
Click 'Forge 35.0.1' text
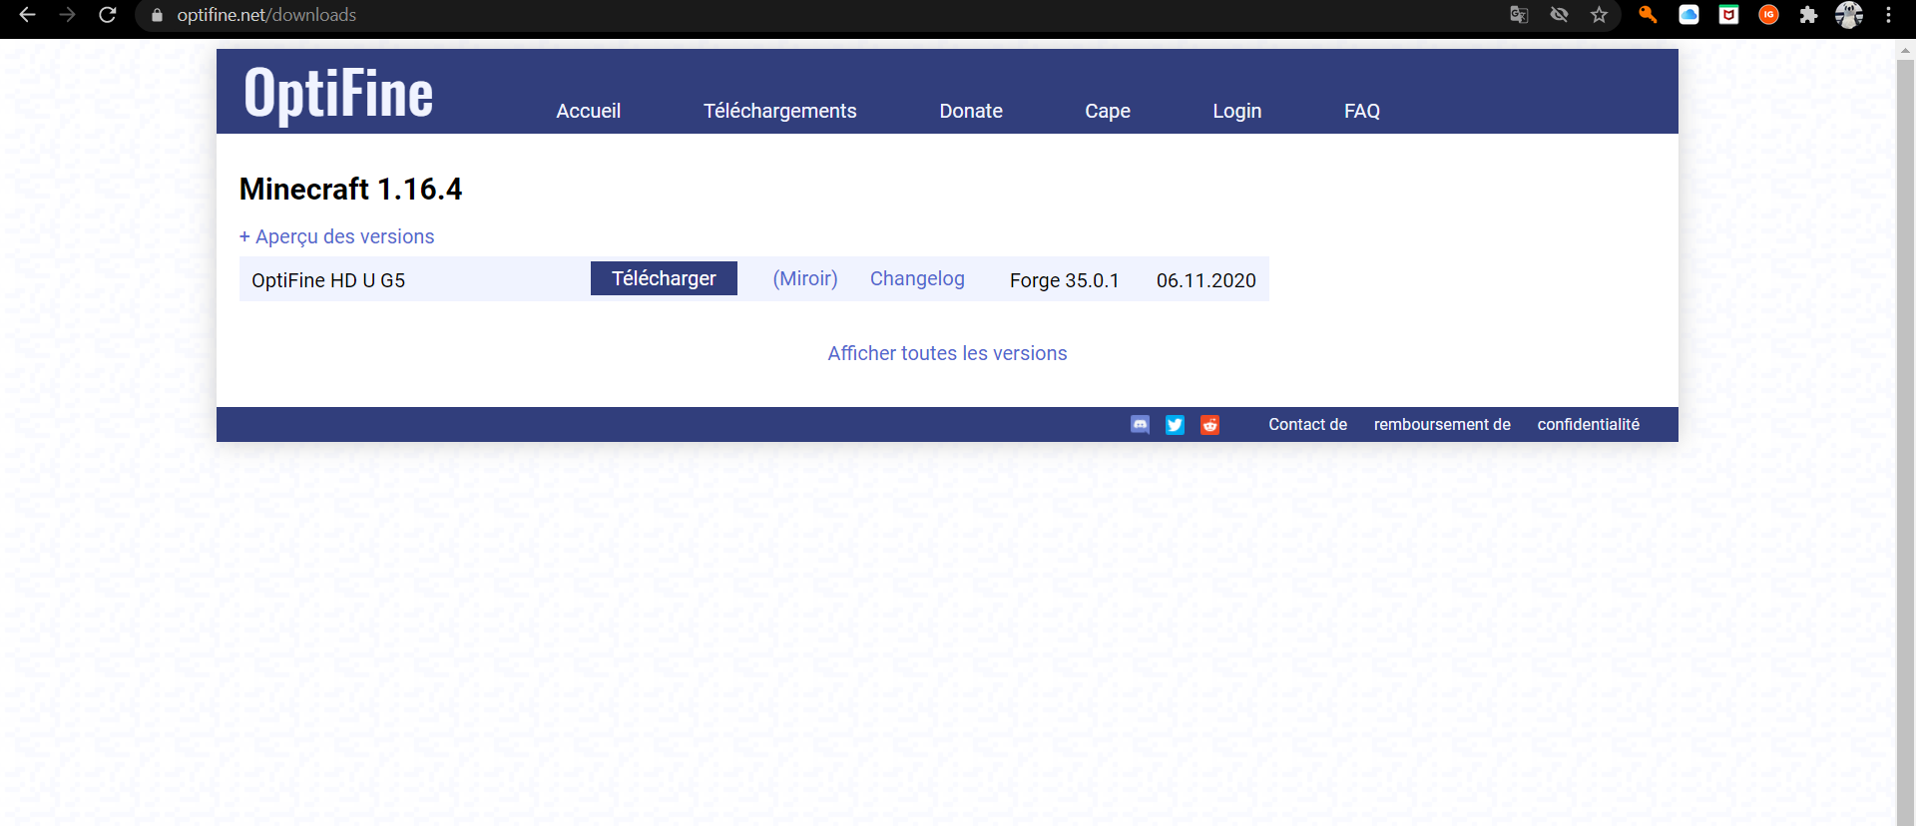click(1064, 280)
